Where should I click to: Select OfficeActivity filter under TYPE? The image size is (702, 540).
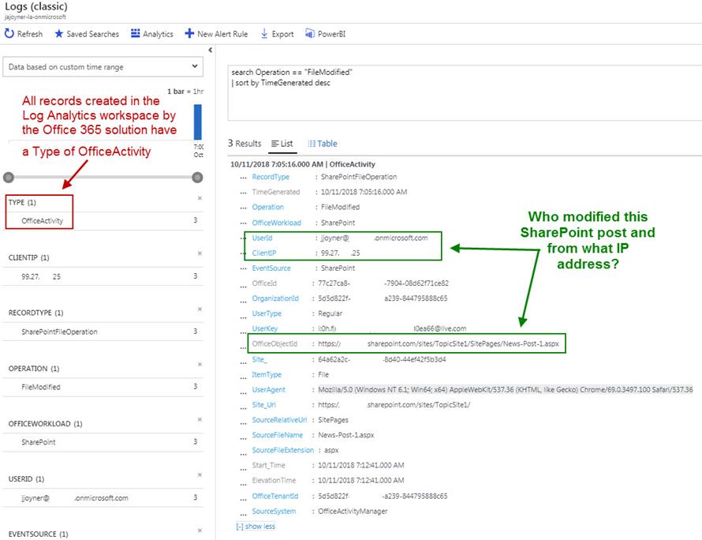coord(43,221)
